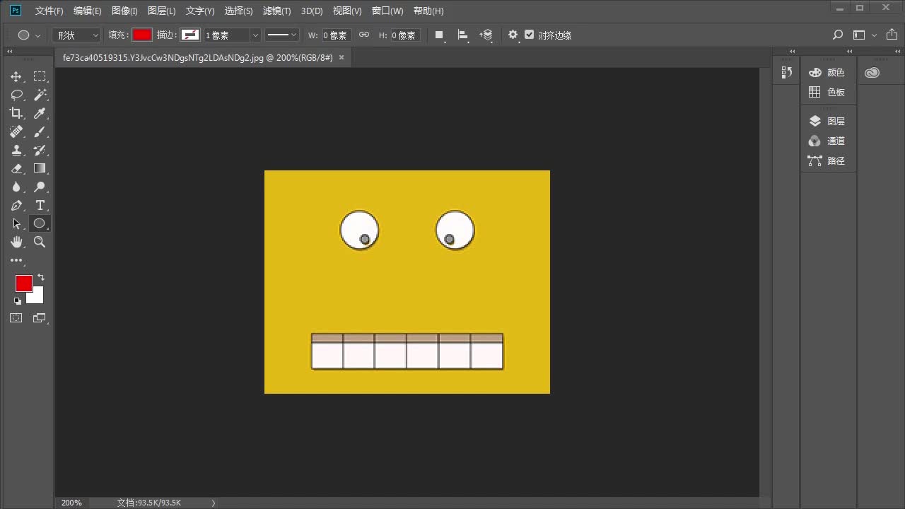Select the Magic Wand tool

tap(40, 95)
